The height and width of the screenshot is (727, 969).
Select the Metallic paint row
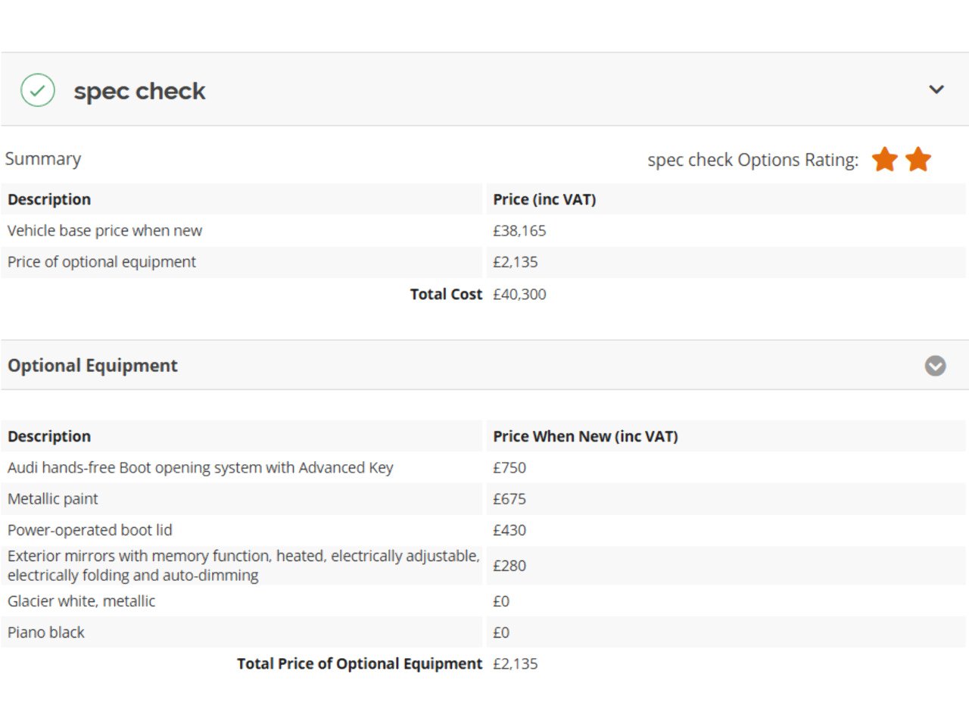tap(483, 499)
